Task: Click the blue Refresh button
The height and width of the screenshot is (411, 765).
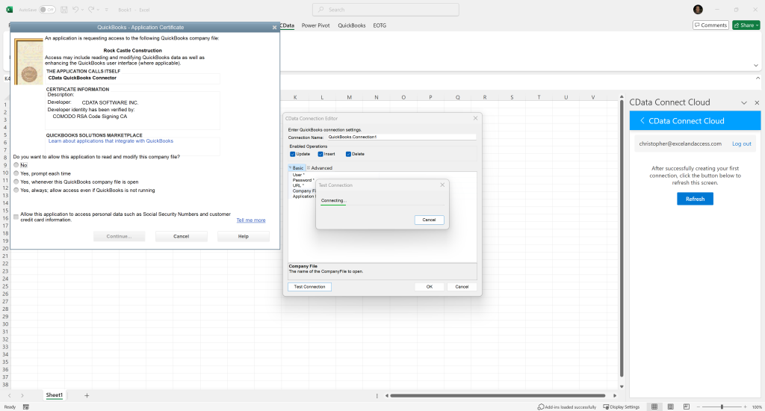Action: click(695, 199)
